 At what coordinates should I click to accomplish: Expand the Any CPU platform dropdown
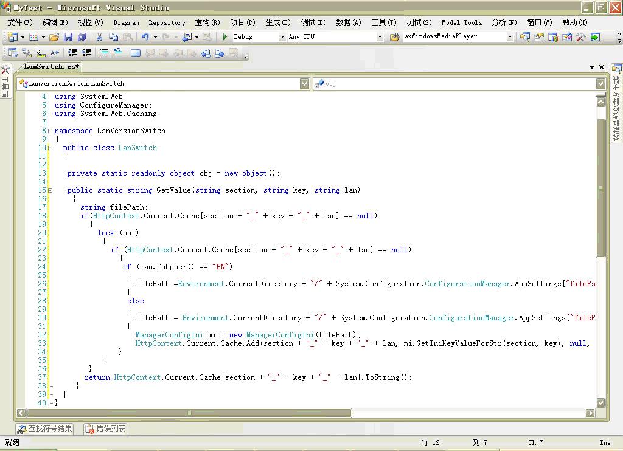click(380, 37)
